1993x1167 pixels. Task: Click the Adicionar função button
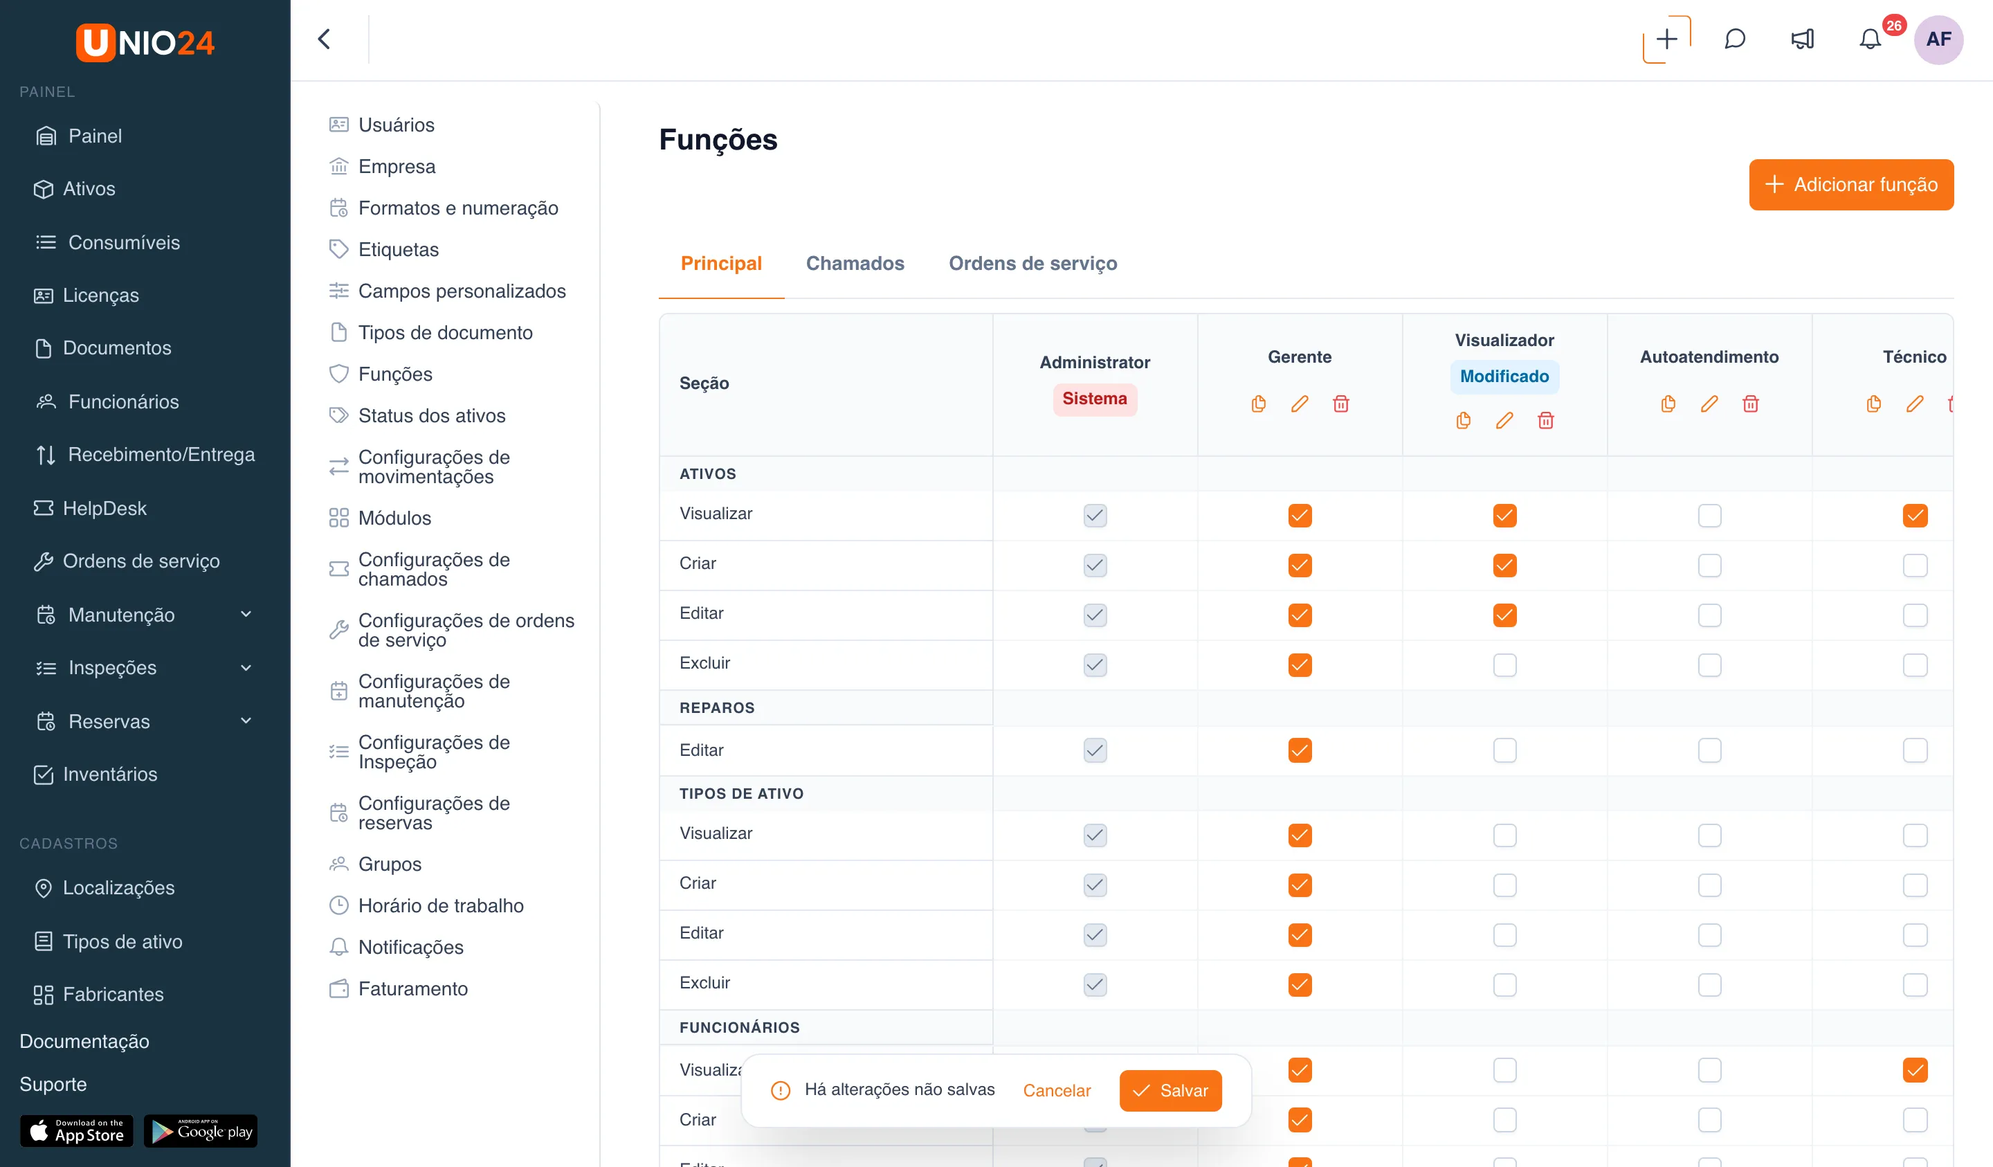pos(1850,184)
